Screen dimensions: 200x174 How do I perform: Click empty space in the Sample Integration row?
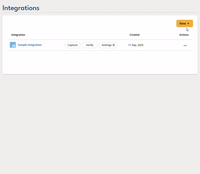tap(160, 45)
